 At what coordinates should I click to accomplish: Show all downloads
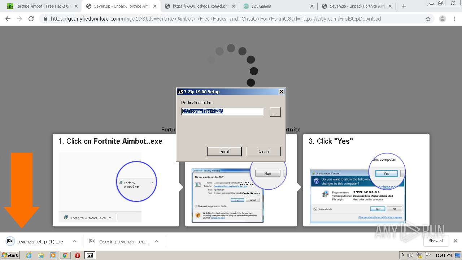tap(436, 241)
